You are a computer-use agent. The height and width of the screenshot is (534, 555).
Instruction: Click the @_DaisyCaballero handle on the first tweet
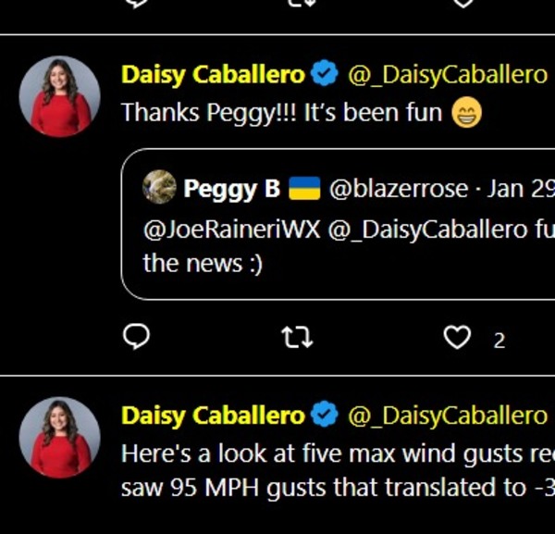447,74
